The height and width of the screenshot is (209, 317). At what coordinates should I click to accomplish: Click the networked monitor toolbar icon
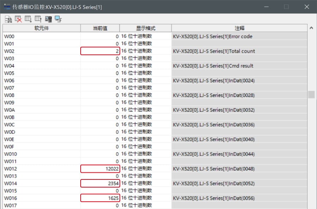pos(58,19)
